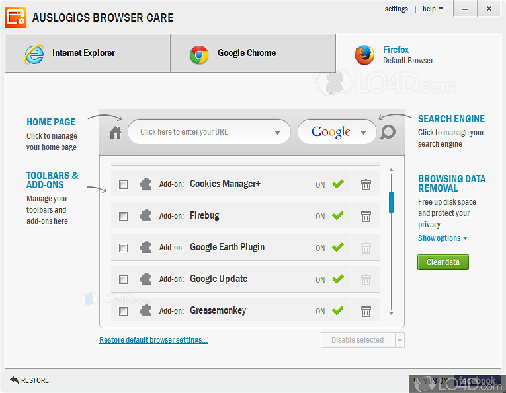Click the Firefox logo icon
The width and height of the screenshot is (506, 393).
click(364, 55)
